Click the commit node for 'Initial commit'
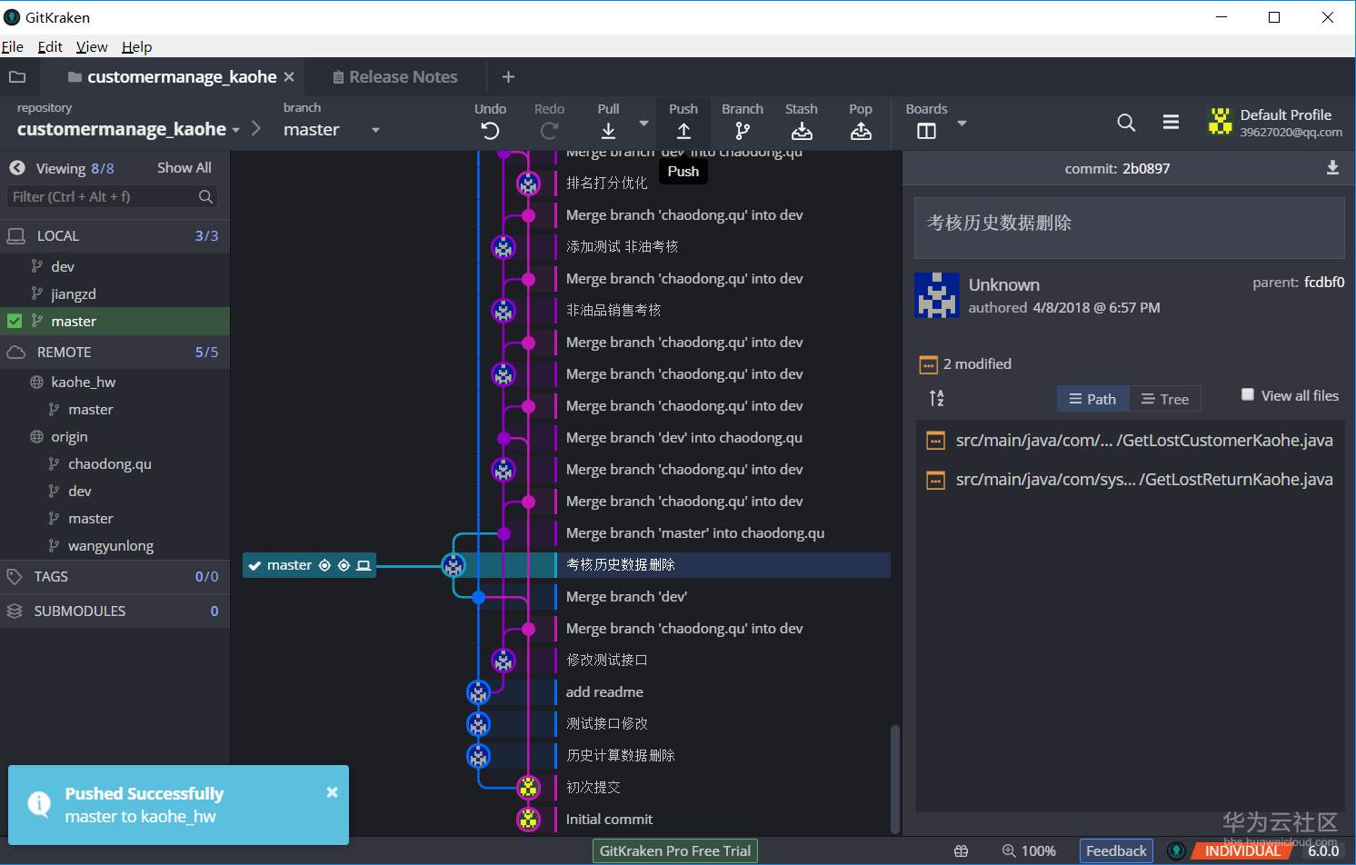This screenshot has height=865, width=1356. pos(528,819)
